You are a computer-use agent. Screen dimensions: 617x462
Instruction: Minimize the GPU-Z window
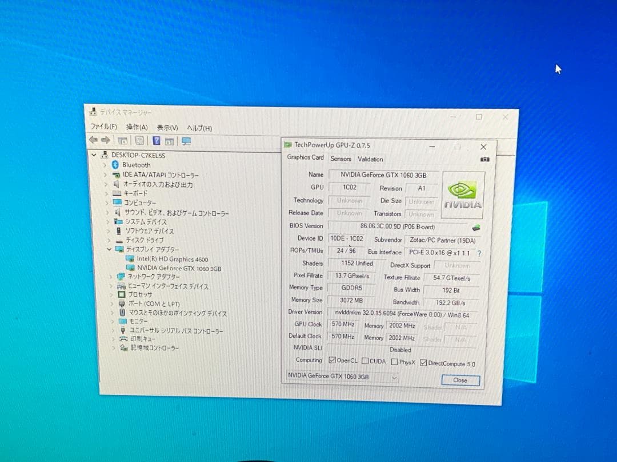(432, 147)
